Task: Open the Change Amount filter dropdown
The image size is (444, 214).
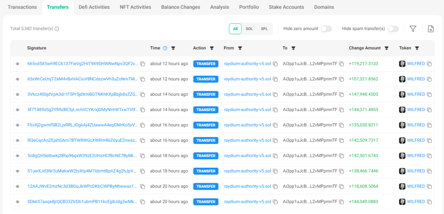Action: pos(386,48)
